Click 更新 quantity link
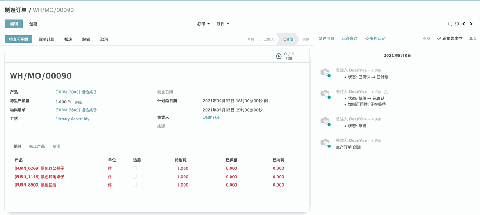This screenshot has width=480, height=215. coord(78,102)
